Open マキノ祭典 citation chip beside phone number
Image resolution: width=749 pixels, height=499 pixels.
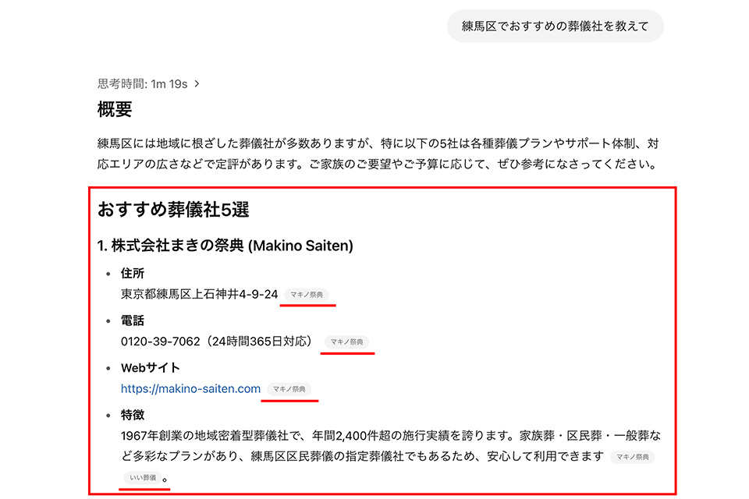[346, 342]
